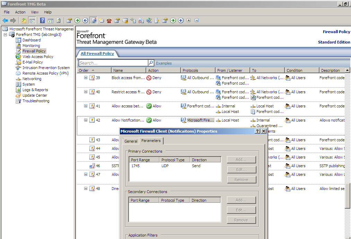Click Edit in Primary Connections

click(x=241, y=170)
